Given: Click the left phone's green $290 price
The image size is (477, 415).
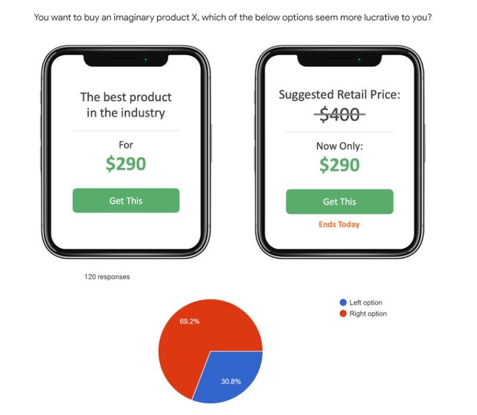Looking at the screenshot, I should [x=126, y=164].
